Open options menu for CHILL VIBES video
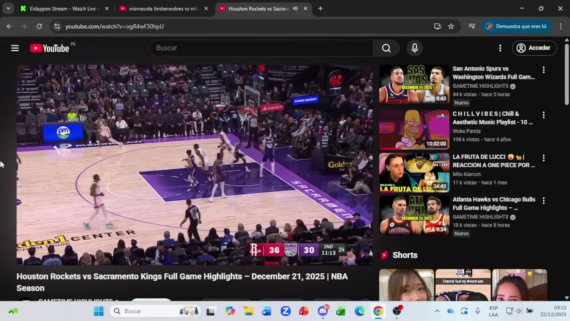 point(543,115)
